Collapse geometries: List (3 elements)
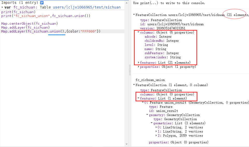 (152, 123)
